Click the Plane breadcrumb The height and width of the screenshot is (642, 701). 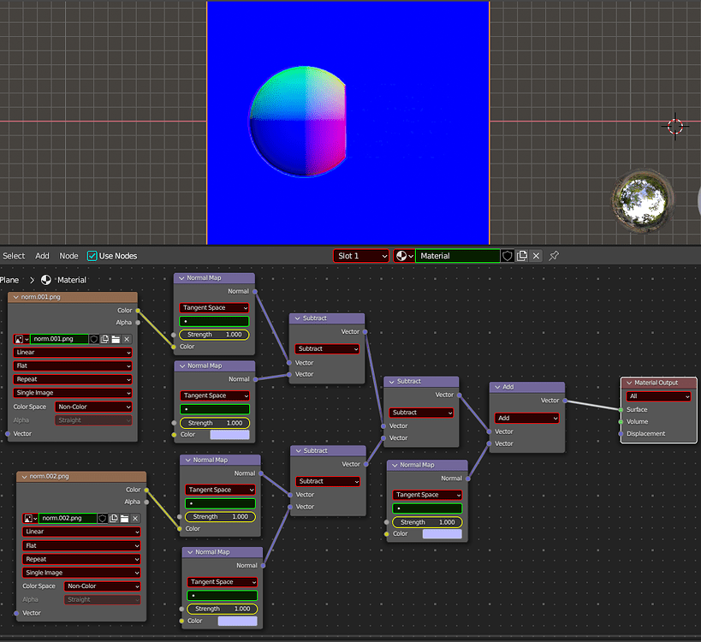9,280
